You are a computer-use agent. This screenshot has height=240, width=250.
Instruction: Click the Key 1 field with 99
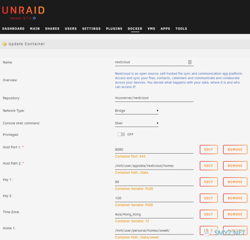(154, 182)
